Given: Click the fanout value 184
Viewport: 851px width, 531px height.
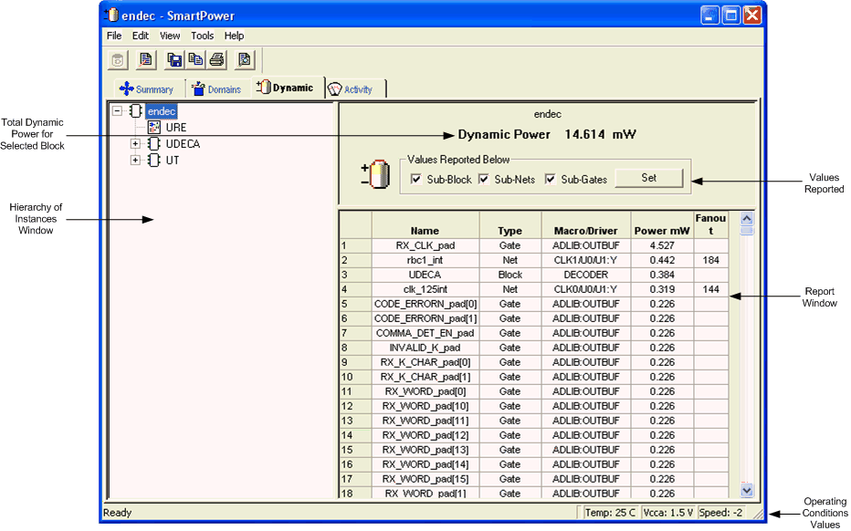Looking at the screenshot, I should coord(710,260).
